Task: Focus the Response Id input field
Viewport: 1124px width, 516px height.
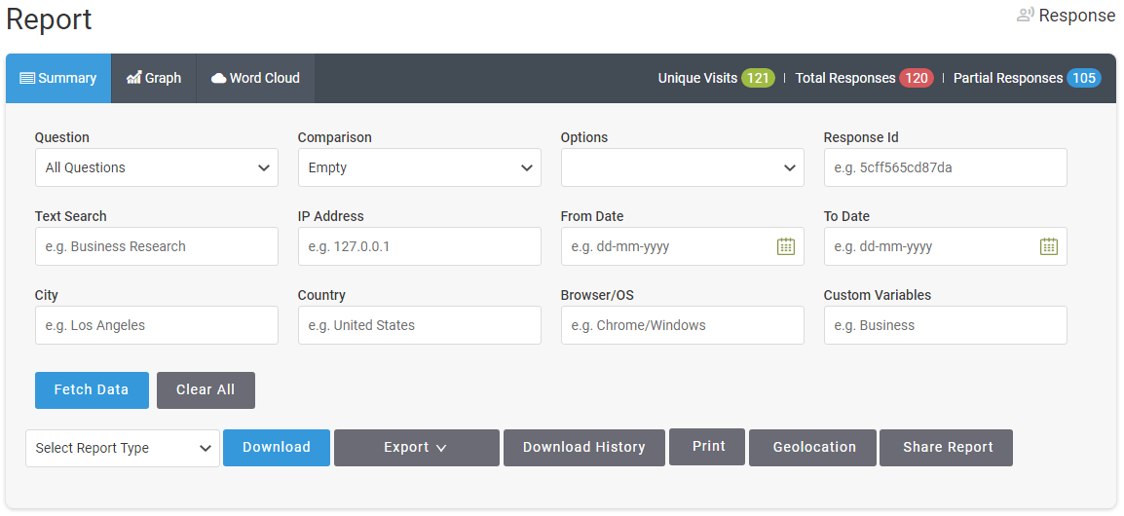Action: 946,167
